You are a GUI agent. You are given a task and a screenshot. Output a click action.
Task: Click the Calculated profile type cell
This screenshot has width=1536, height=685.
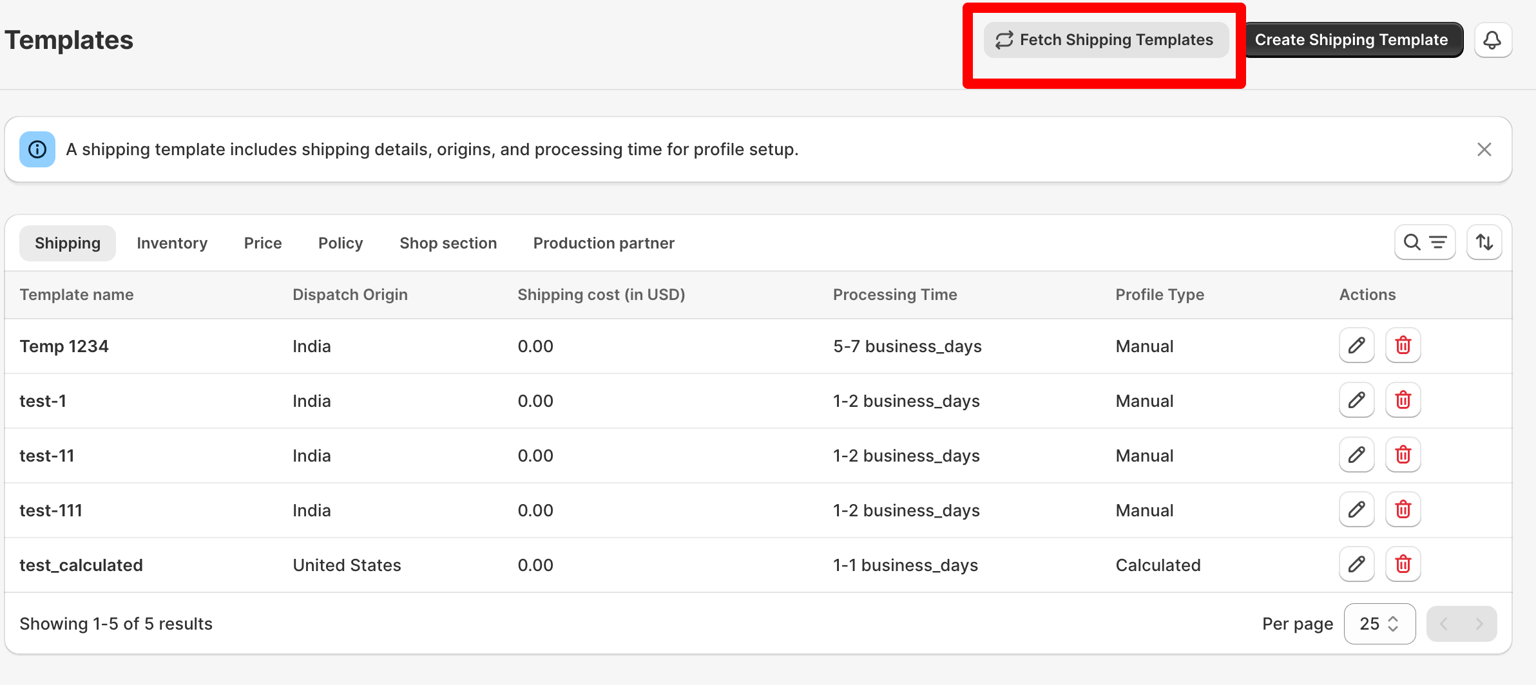coord(1158,565)
